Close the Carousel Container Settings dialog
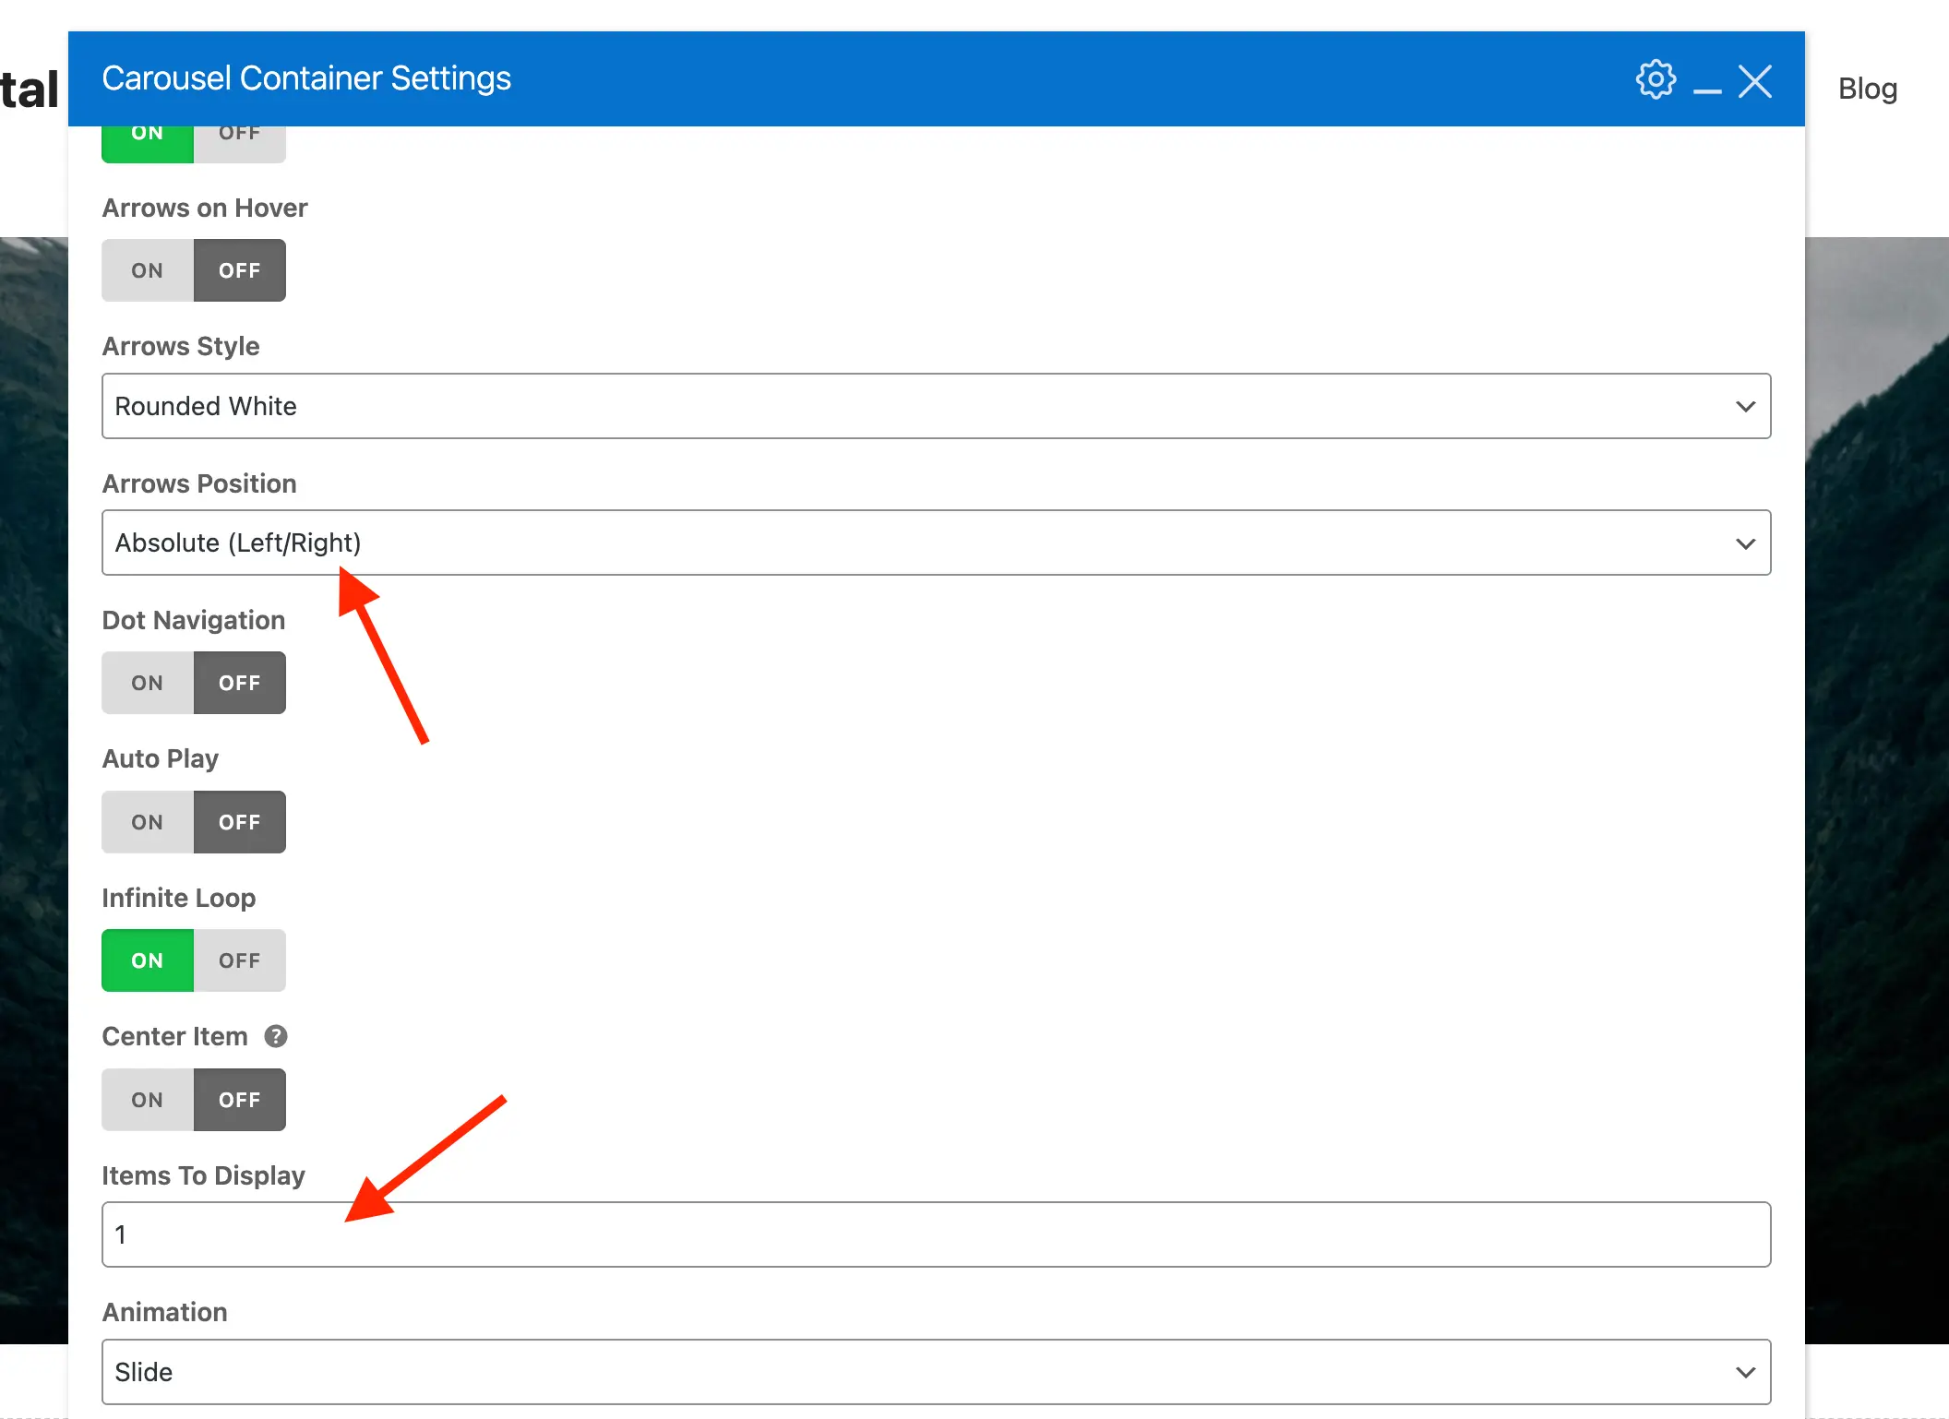The height and width of the screenshot is (1419, 1949). coord(1755,81)
